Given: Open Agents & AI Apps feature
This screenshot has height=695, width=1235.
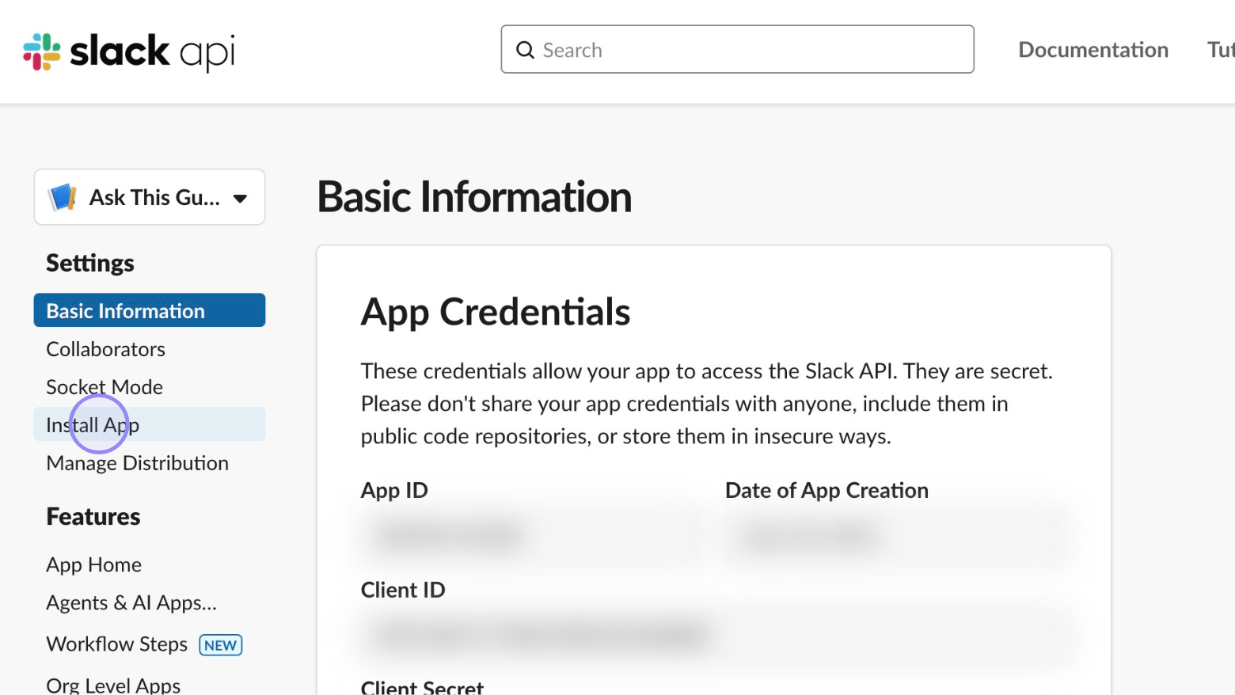Looking at the screenshot, I should point(131,602).
